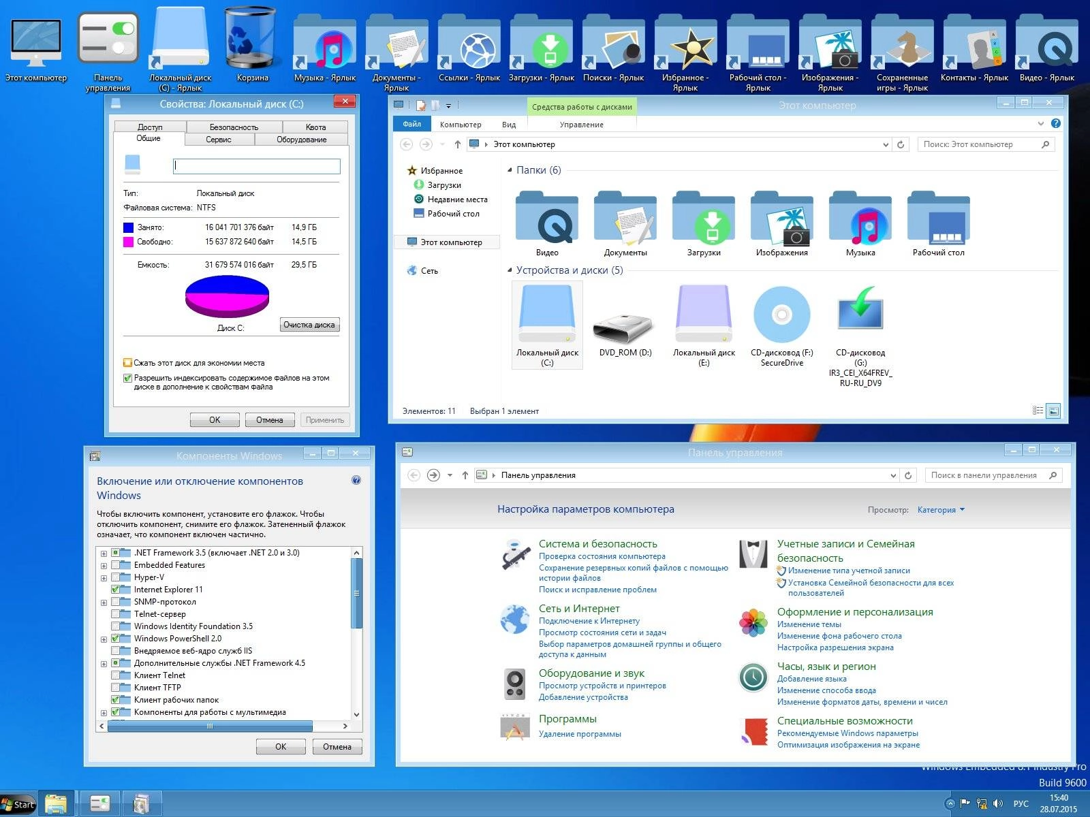
Task: Click the Up arrow in Explorer navigation
Action: pos(457,144)
